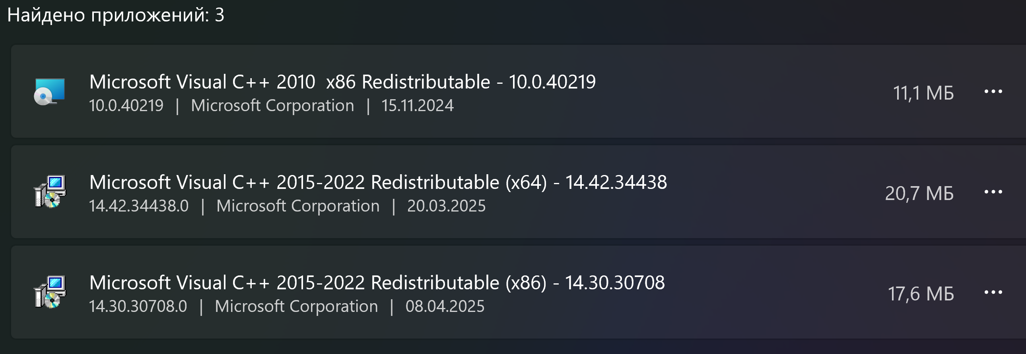Open three-dots menu for Visual C++ 2010 x86

[x=993, y=92]
